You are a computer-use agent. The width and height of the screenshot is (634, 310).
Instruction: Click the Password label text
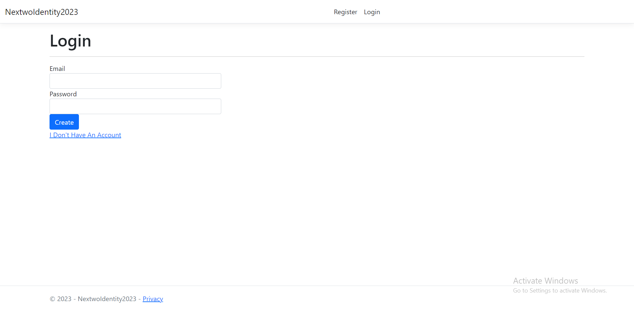[x=63, y=94]
